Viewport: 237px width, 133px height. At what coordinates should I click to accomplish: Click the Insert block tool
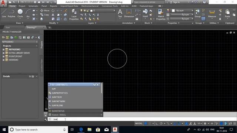(145, 13)
